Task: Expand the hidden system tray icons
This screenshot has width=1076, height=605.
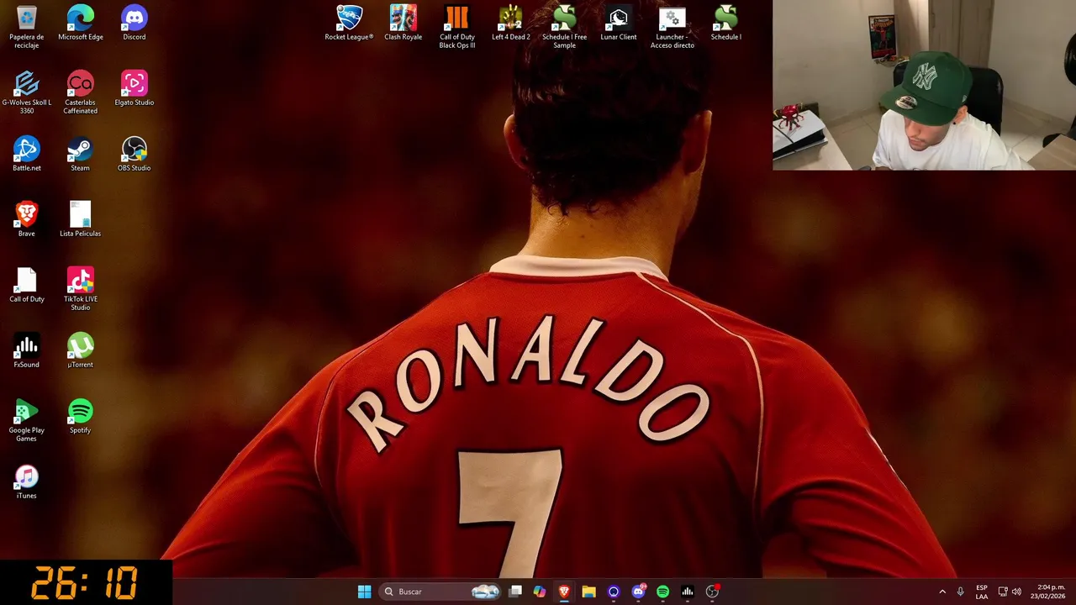Action: [x=941, y=592]
